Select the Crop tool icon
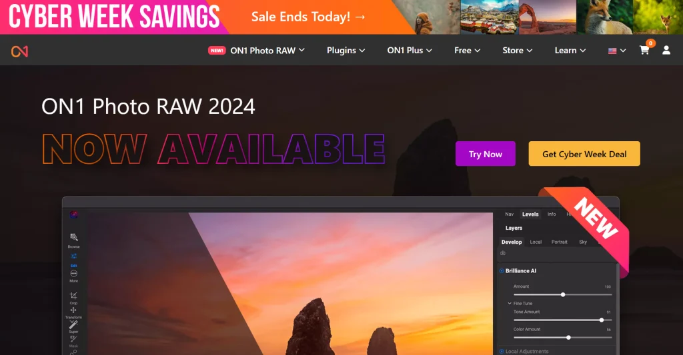 pyautogui.click(x=73, y=296)
